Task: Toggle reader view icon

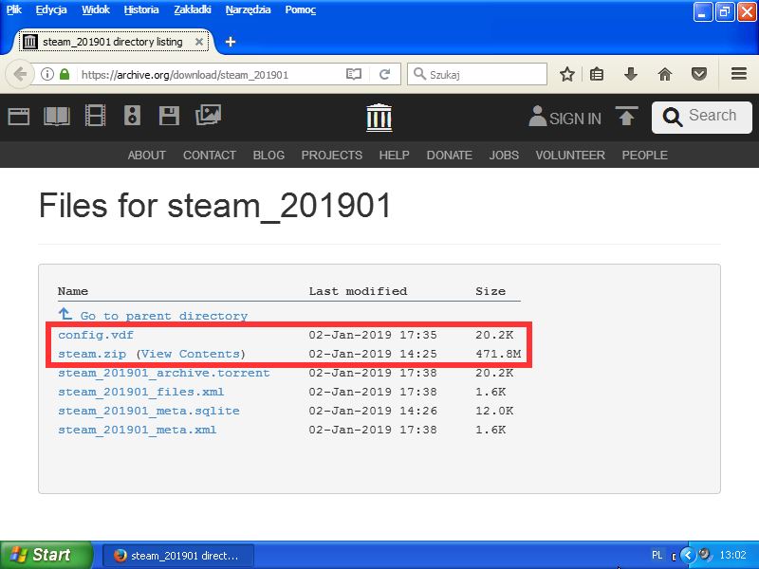Action: click(x=354, y=75)
